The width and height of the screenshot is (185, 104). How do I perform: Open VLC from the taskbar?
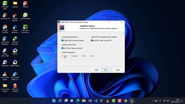(108, 101)
